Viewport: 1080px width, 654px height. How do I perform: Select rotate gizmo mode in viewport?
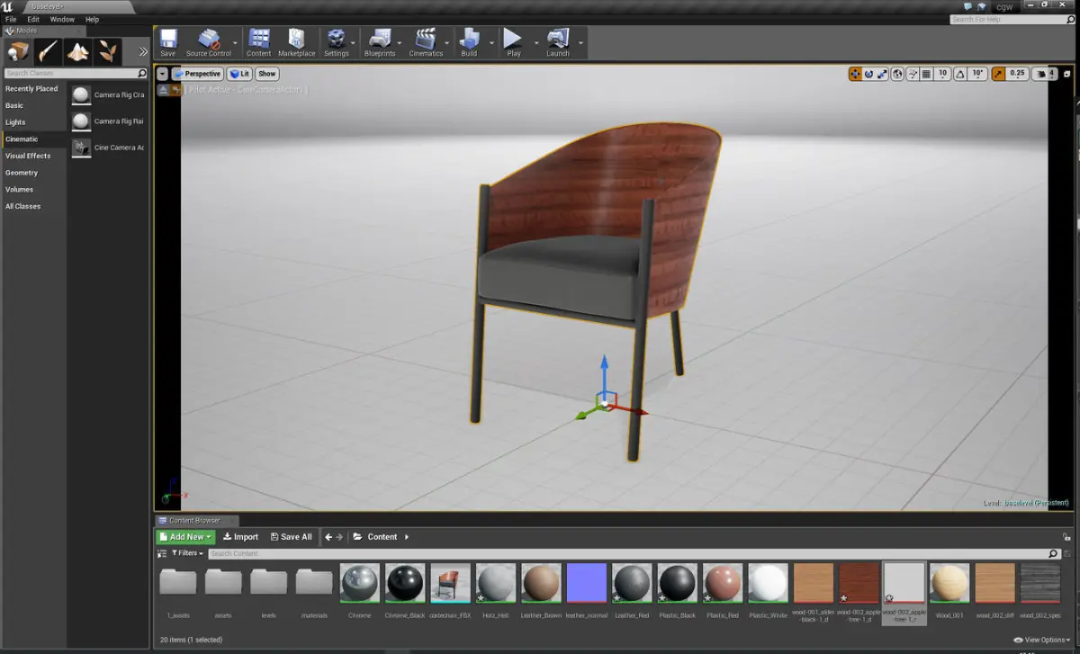pyautogui.click(x=868, y=74)
